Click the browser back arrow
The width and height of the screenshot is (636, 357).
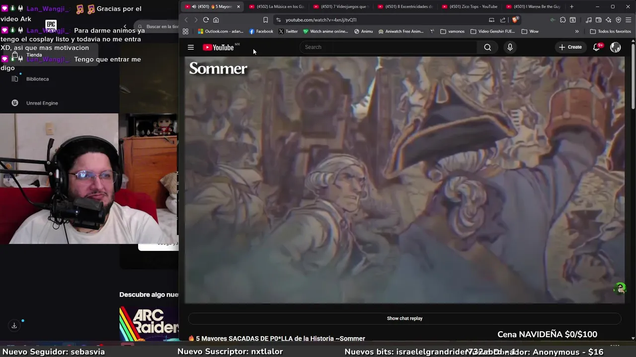[186, 20]
